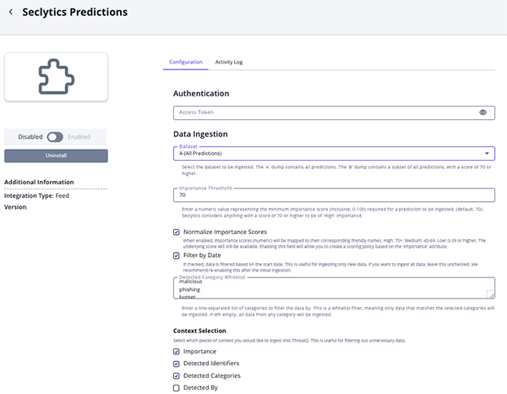Click into the Access Token field
Viewport: 507px width, 394px height.
[x=334, y=112]
